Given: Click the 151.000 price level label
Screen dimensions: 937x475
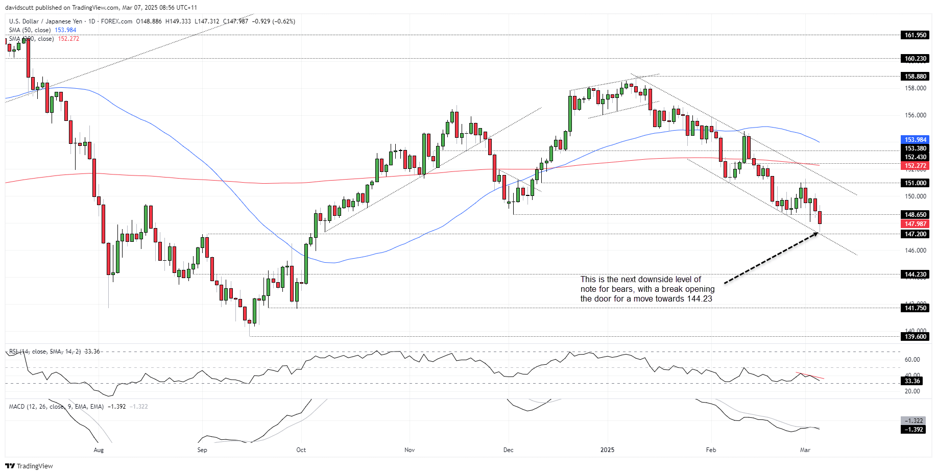Looking at the screenshot, I should pos(915,183).
